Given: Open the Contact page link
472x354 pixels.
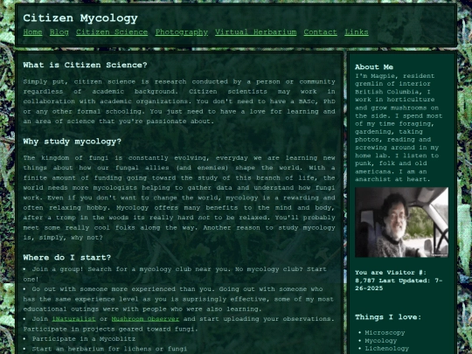Looking at the screenshot, I should pyautogui.click(x=320, y=32).
